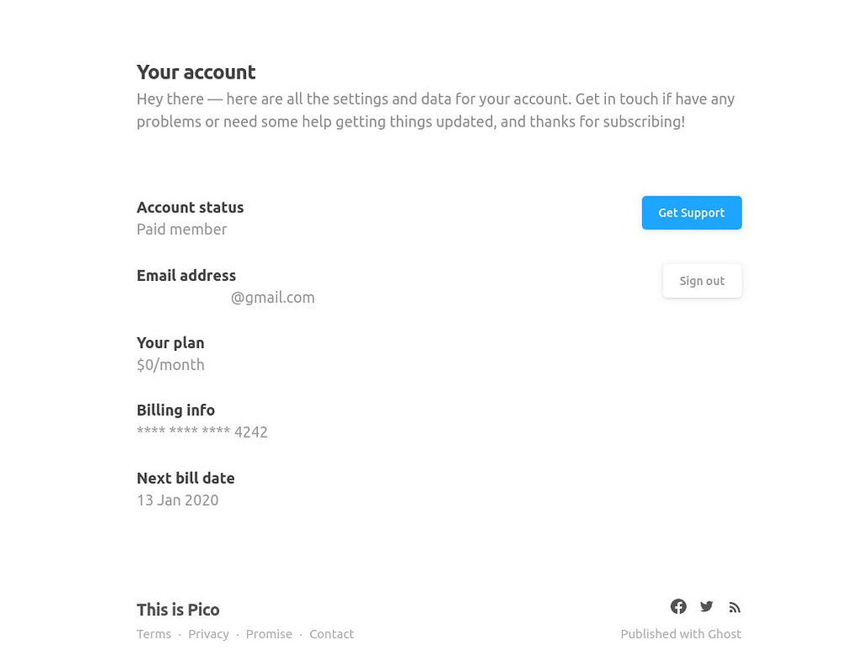Open the Privacy link
Viewport: 863px width, 672px height.
click(x=208, y=633)
